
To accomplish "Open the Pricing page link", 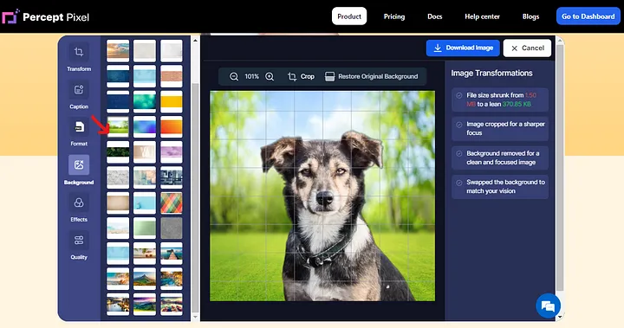I will coord(394,16).
